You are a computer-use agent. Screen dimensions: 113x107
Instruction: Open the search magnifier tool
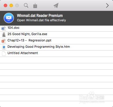tap(26, 5)
